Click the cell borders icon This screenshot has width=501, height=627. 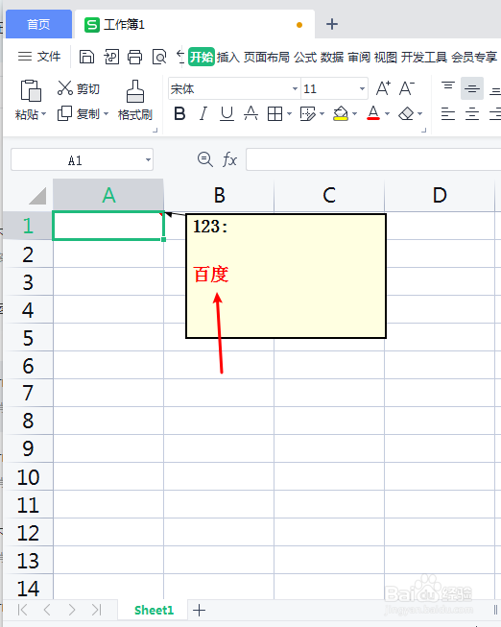pos(274,114)
